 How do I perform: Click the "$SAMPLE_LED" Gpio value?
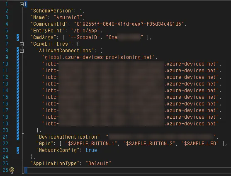[200, 144]
